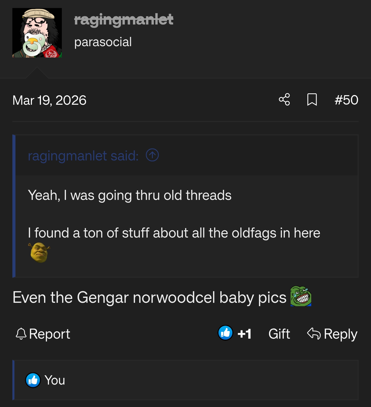The height and width of the screenshot is (407, 371).
Task: Open the post share icon
Action: click(284, 100)
